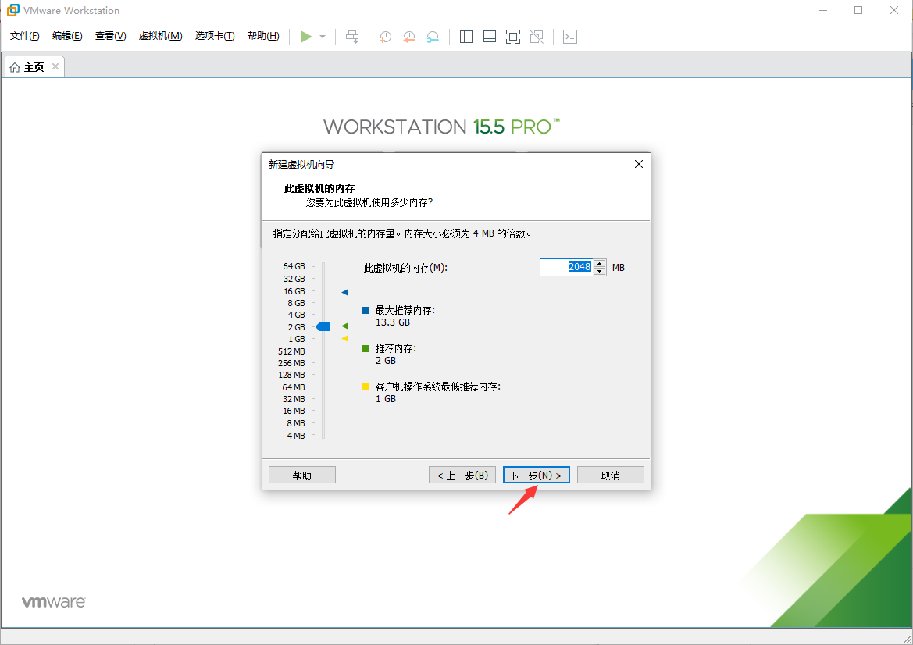
Task: Open the 查看(V) menu
Action: click(x=111, y=36)
